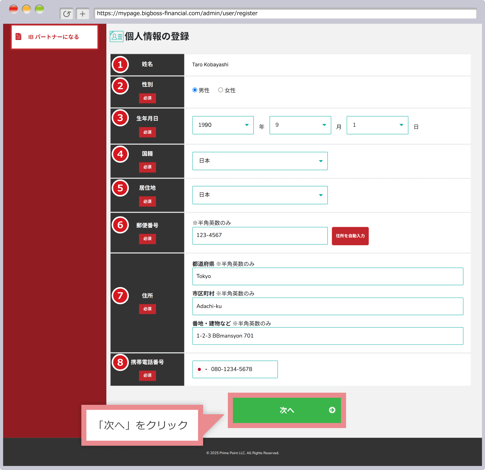The height and width of the screenshot is (470, 485).
Task: Expand the 居住地 residence dropdown
Action: tap(260, 195)
